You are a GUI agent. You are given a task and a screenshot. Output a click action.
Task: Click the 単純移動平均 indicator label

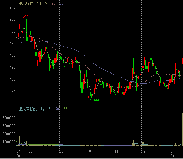pyautogui.click(x=30, y=3)
